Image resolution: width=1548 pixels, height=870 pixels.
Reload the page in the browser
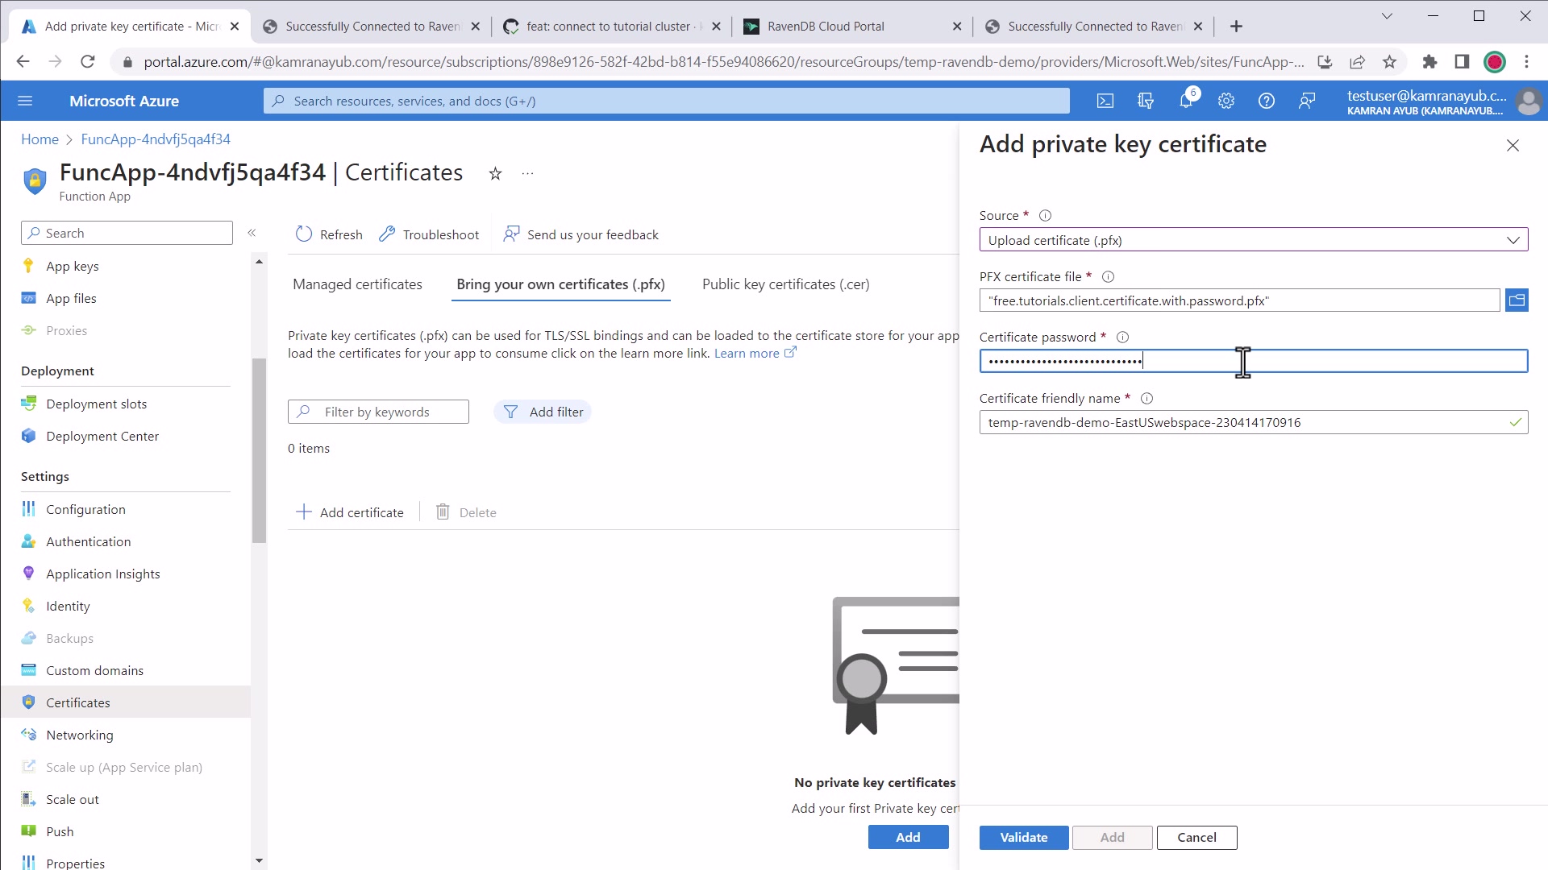88,61
